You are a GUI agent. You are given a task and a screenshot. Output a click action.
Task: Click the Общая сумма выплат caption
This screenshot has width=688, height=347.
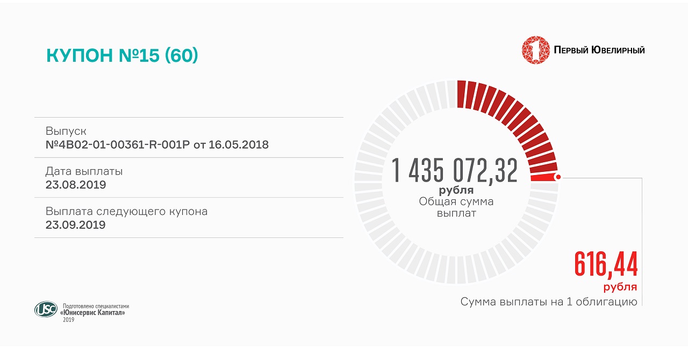point(456,207)
